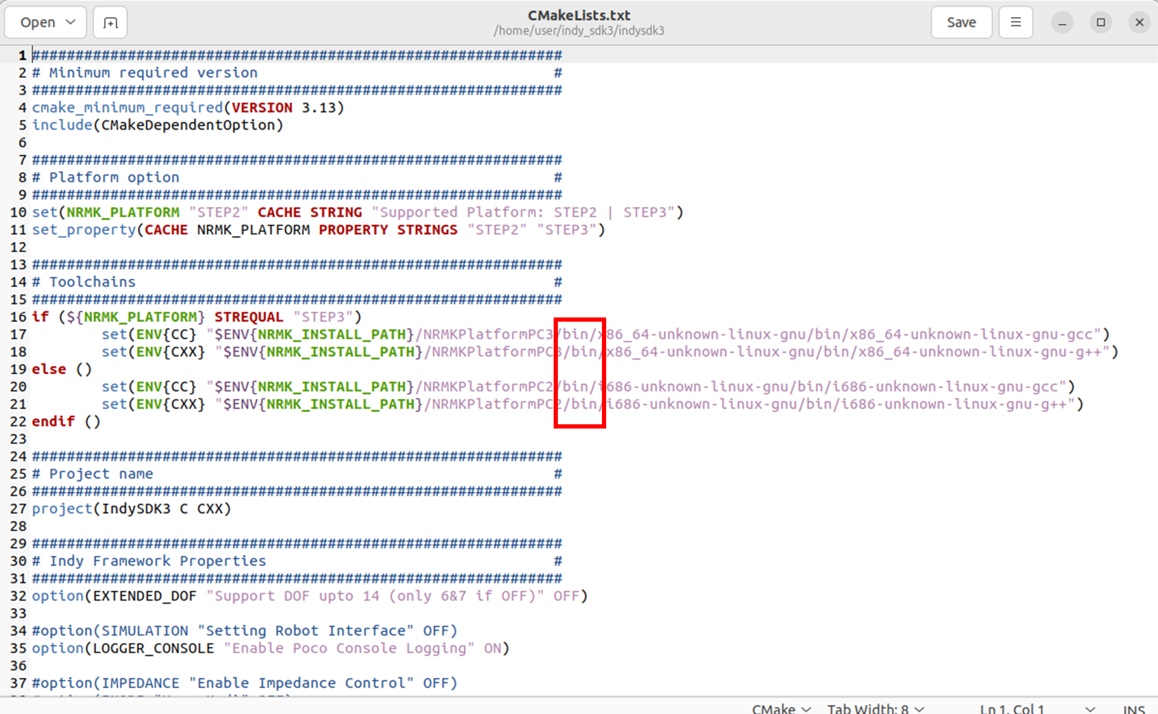The image size is (1158, 714).
Task: Open the hamburger menu
Action: click(1016, 22)
